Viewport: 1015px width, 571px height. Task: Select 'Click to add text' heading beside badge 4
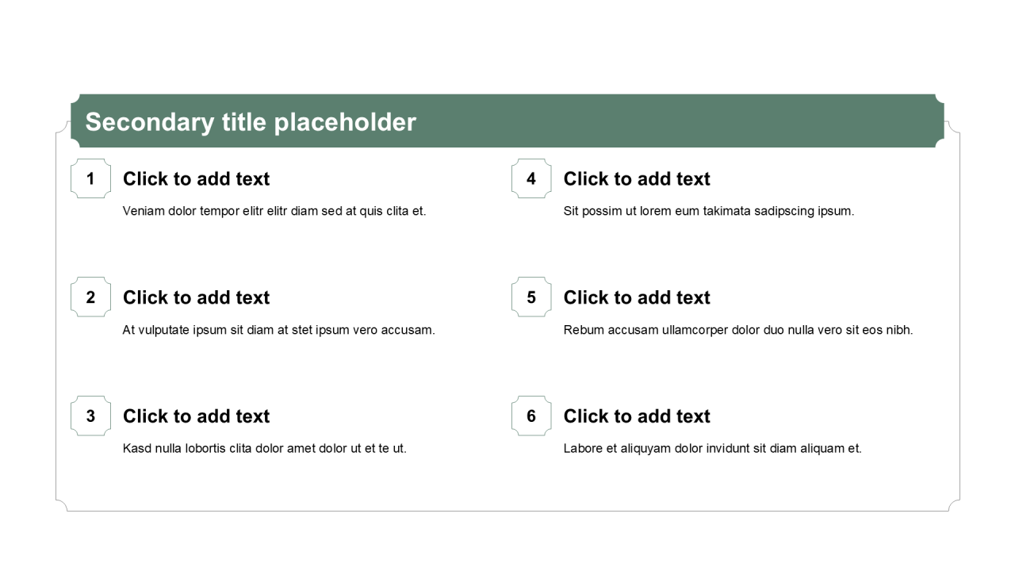(637, 179)
